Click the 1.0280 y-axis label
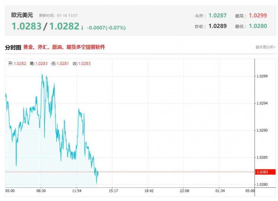 pyautogui.click(x=262, y=185)
